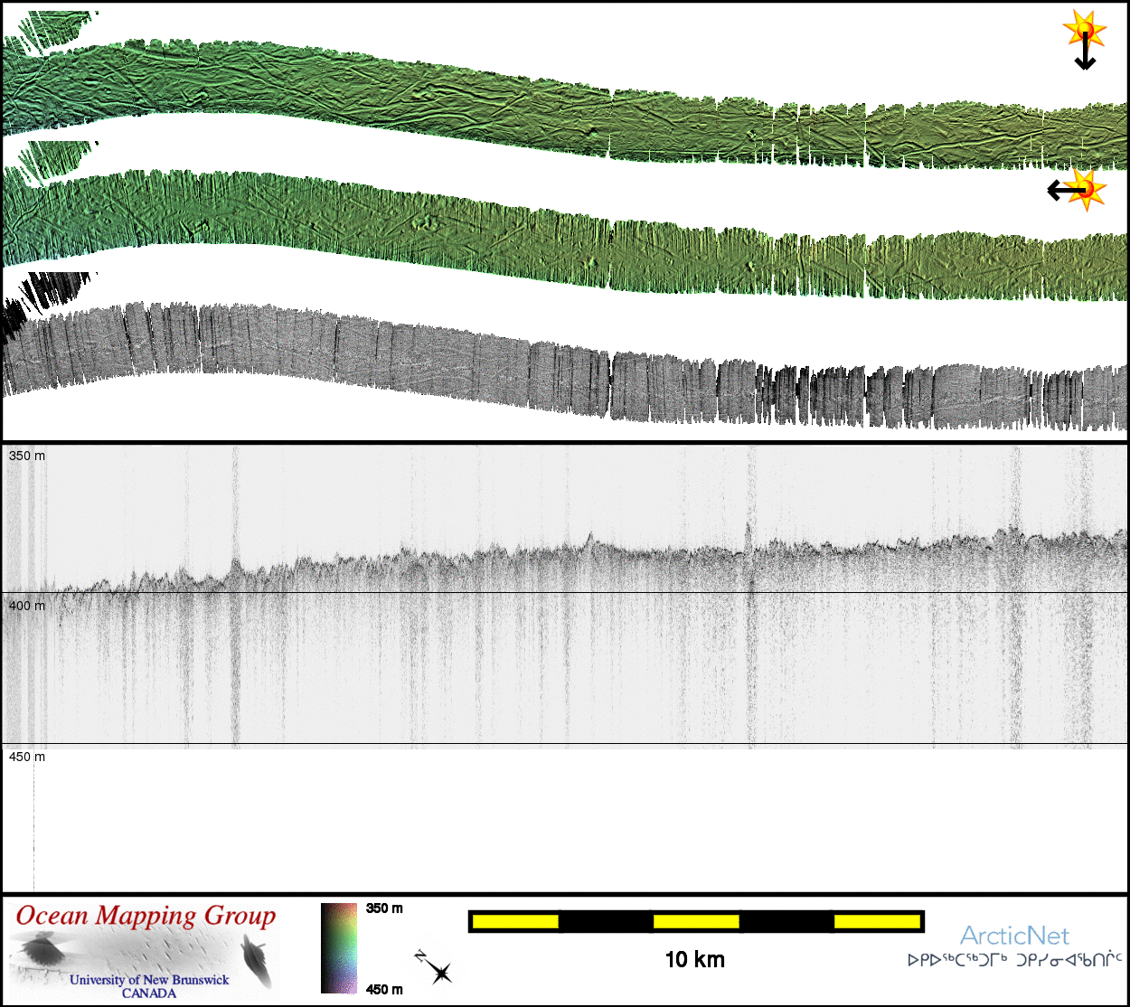Click the leftmost yellow scale bar segment
Screen dimensions: 1130x1007
515,921
